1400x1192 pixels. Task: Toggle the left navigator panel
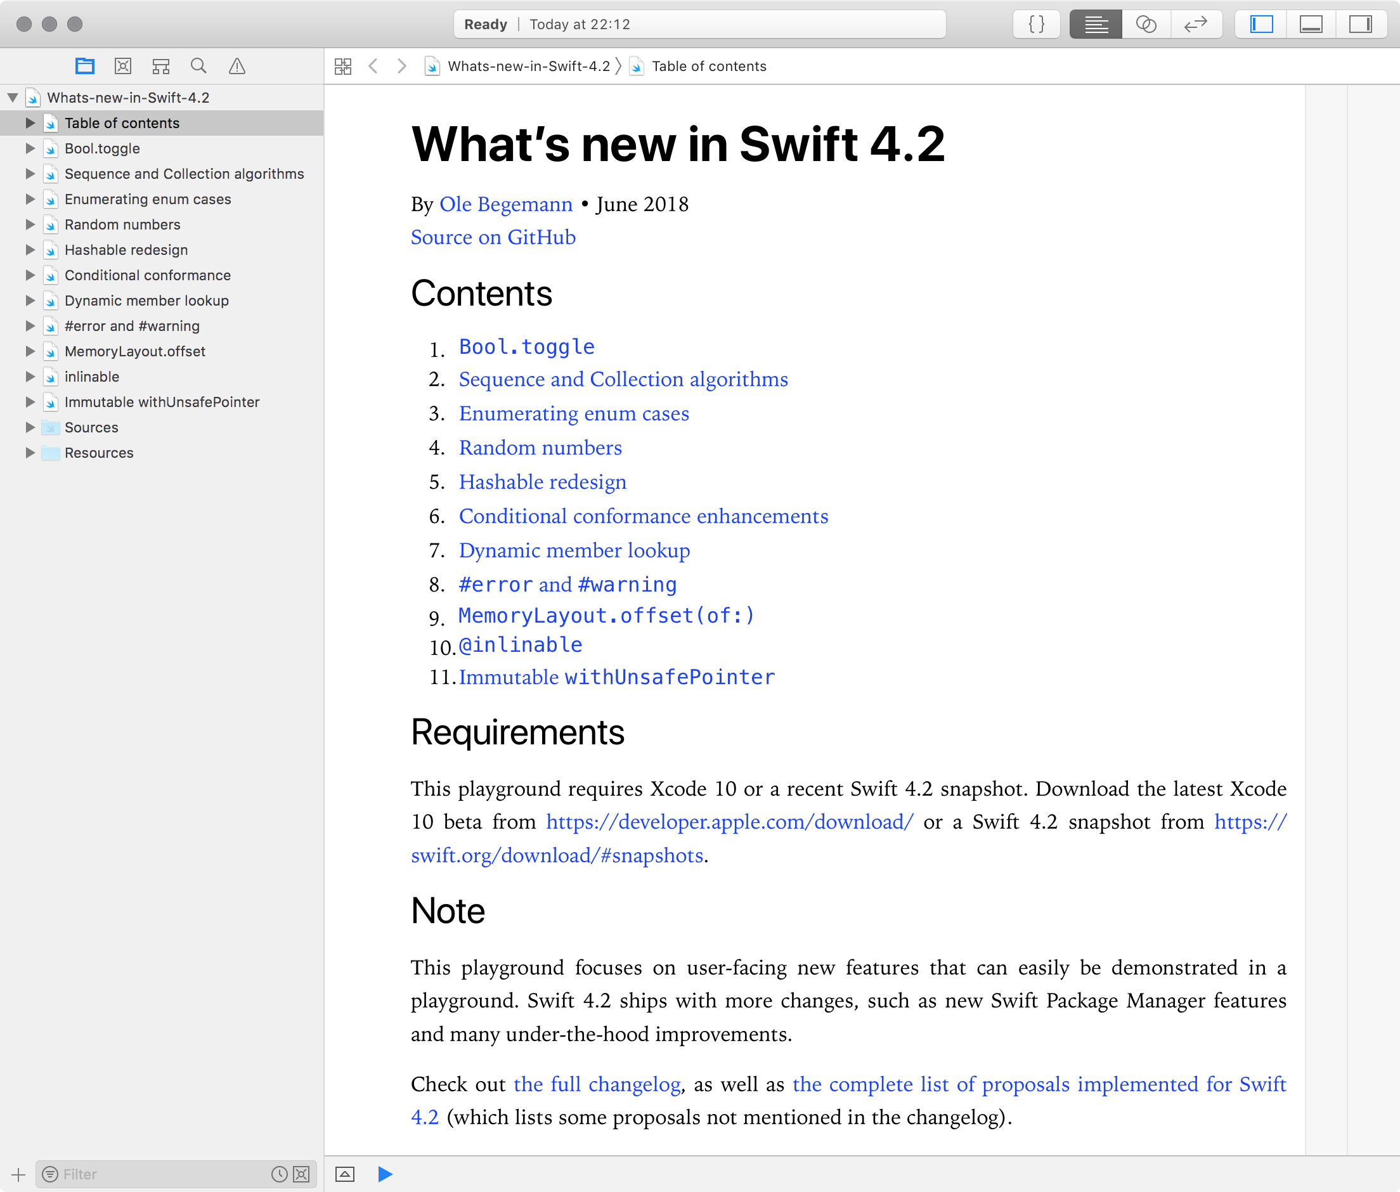pos(1261,24)
